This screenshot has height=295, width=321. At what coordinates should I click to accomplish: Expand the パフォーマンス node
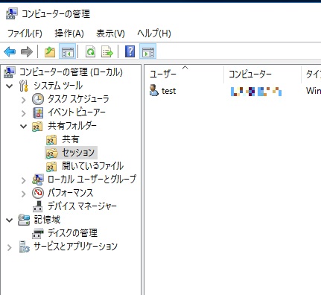pos(24,193)
